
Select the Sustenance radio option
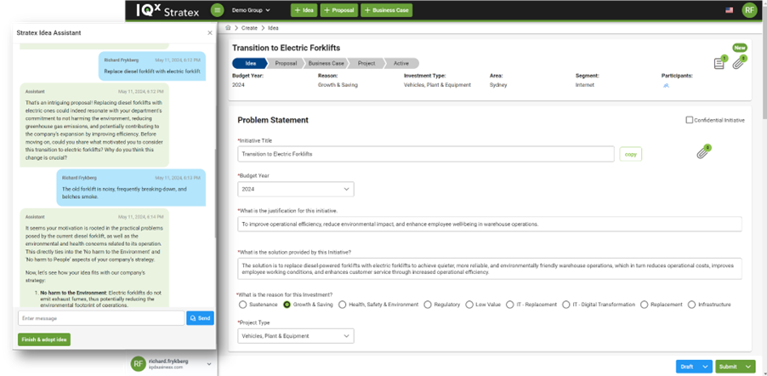243,305
